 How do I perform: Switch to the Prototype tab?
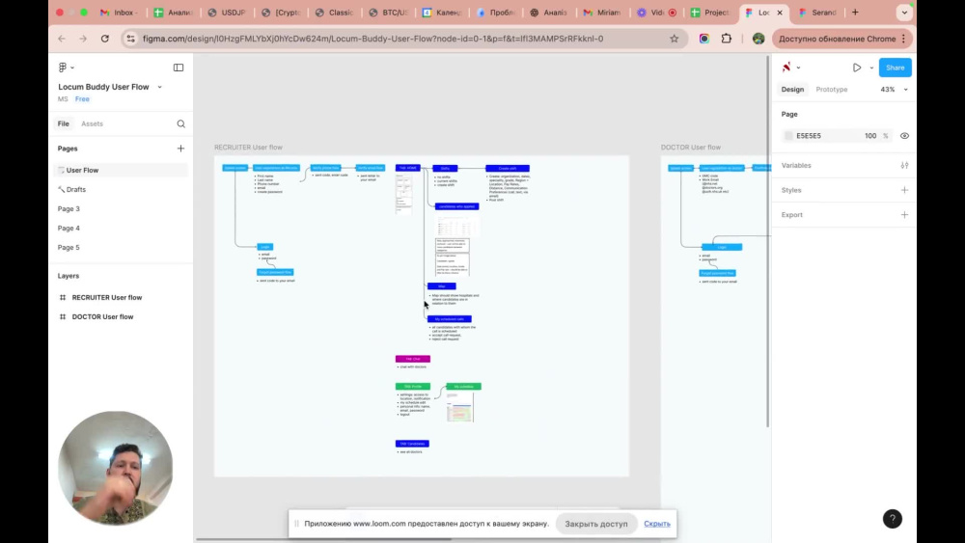click(x=832, y=89)
